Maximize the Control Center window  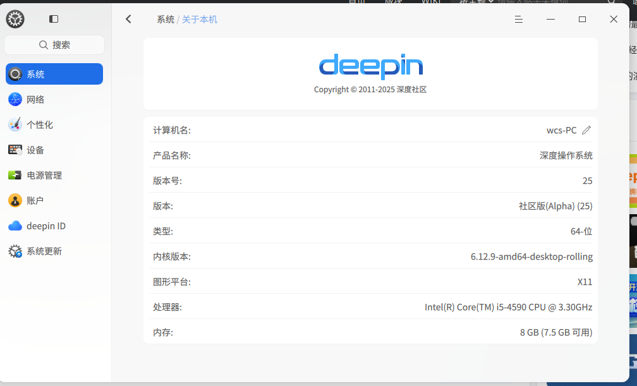[x=582, y=19]
